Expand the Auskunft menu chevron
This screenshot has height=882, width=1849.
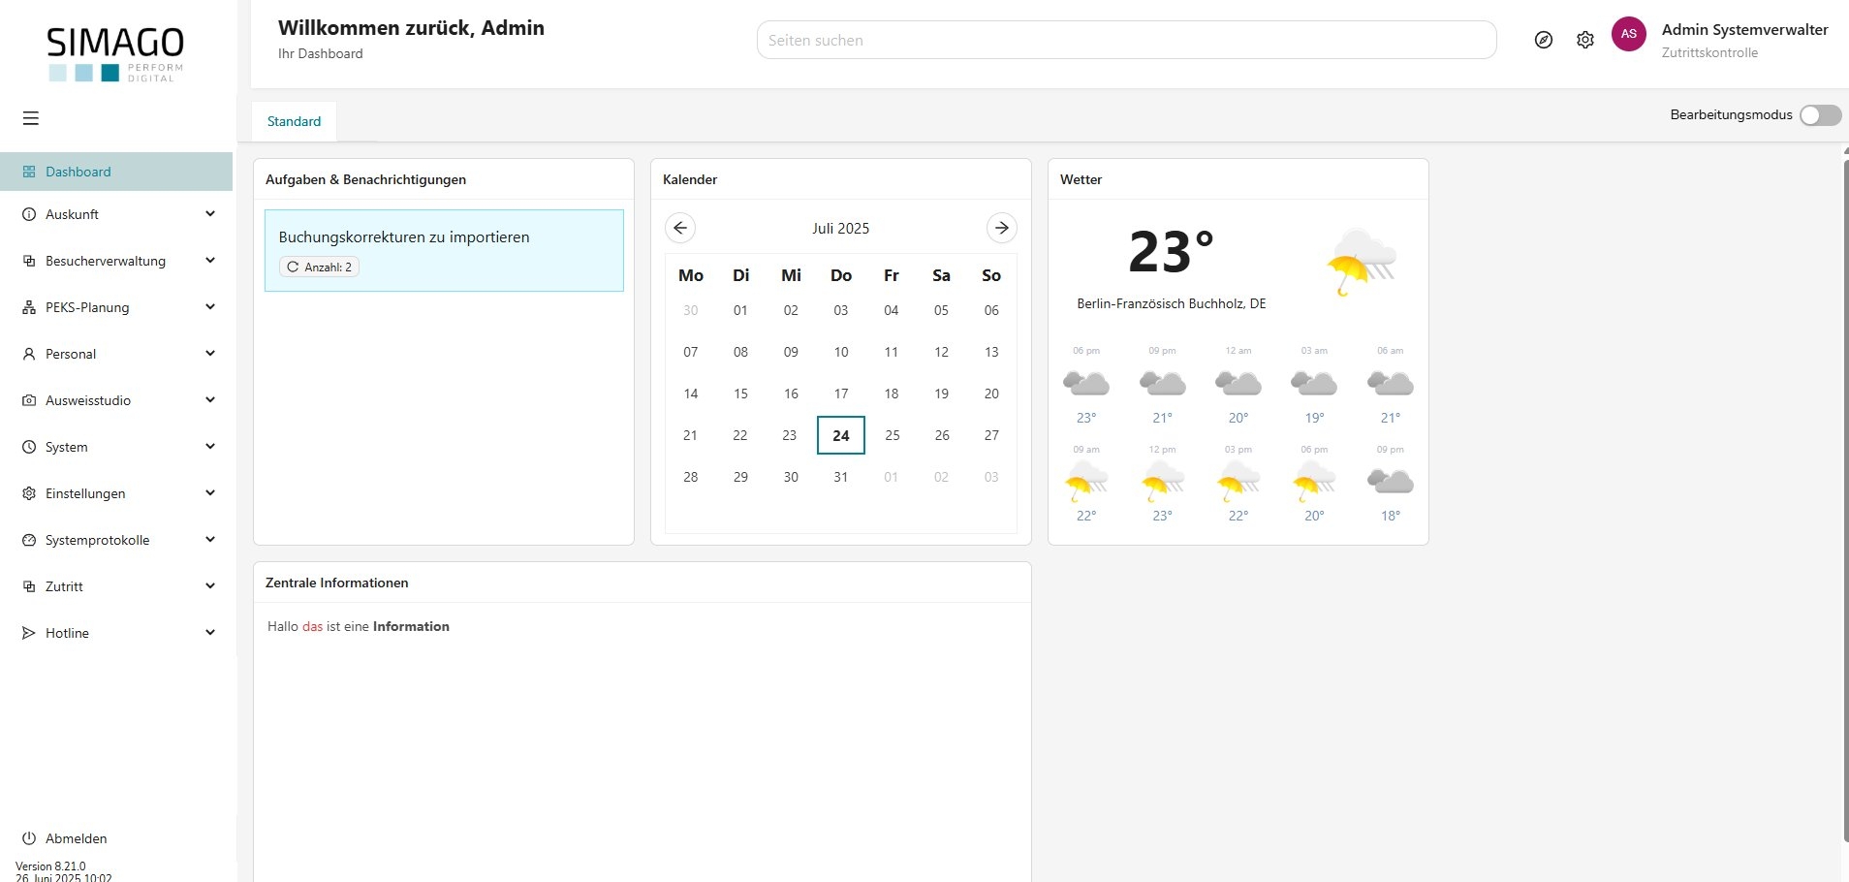pyautogui.click(x=210, y=214)
